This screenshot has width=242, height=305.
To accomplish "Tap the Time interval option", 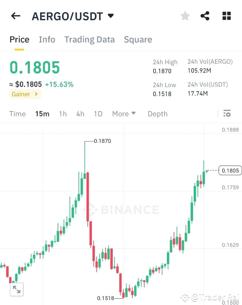I will coord(17,113).
